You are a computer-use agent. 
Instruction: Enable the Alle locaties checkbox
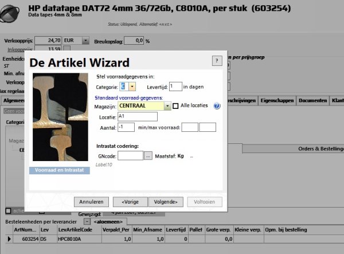click(x=175, y=106)
